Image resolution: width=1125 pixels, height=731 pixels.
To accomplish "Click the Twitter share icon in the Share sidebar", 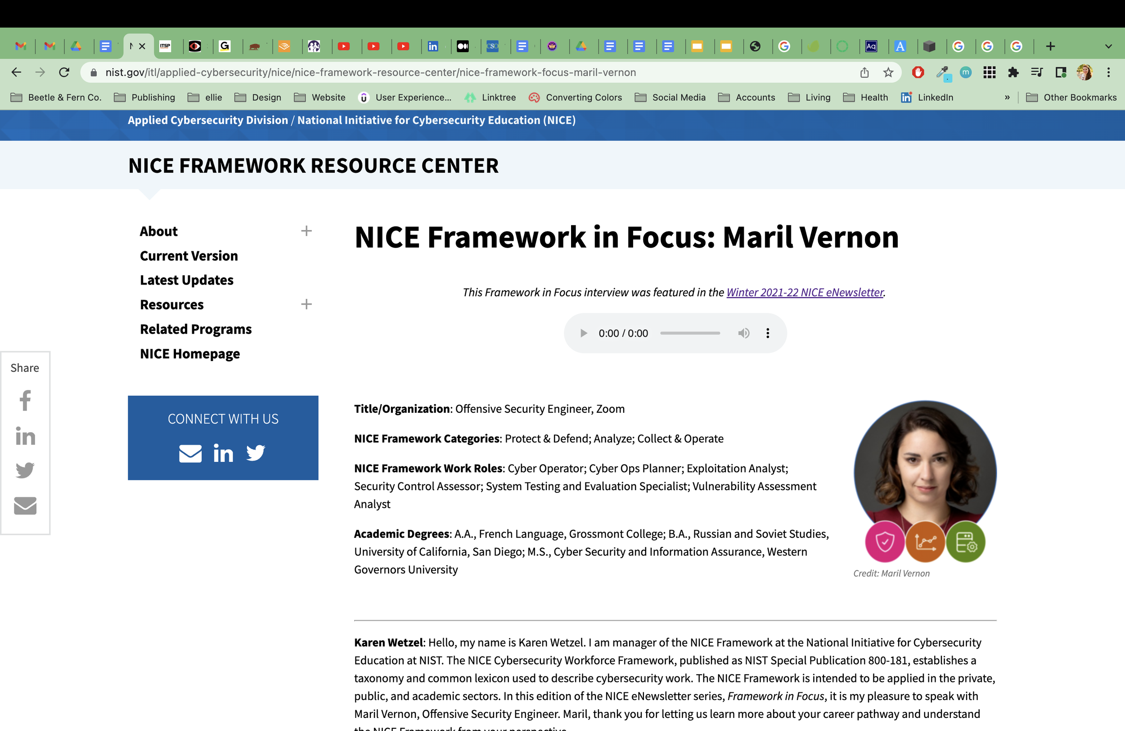I will pyautogui.click(x=25, y=470).
